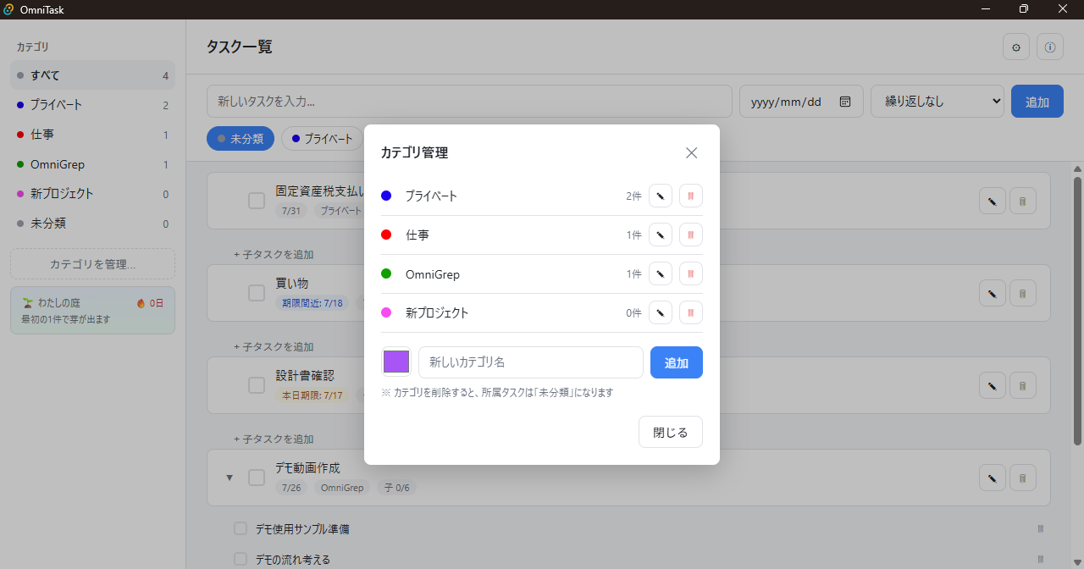This screenshot has height=569, width=1084.
Task: Delete the OmniGrep category in dialog
Action: pos(691,273)
